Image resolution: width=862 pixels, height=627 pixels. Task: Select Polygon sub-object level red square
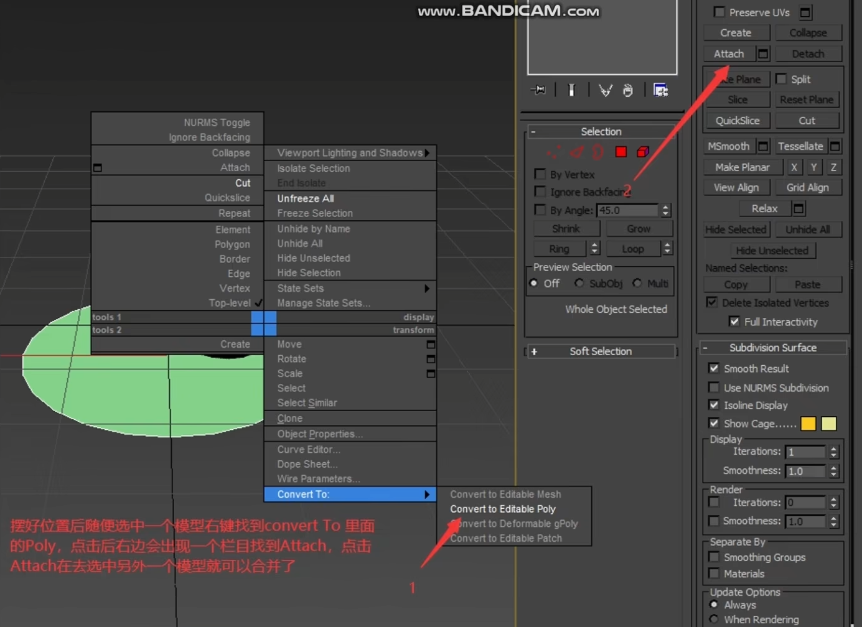pyautogui.click(x=621, y=152)
